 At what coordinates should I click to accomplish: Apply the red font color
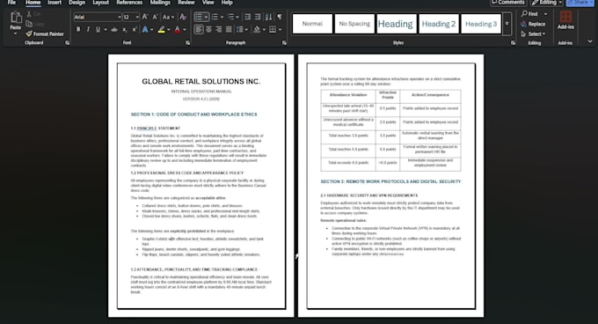point(178,30)
